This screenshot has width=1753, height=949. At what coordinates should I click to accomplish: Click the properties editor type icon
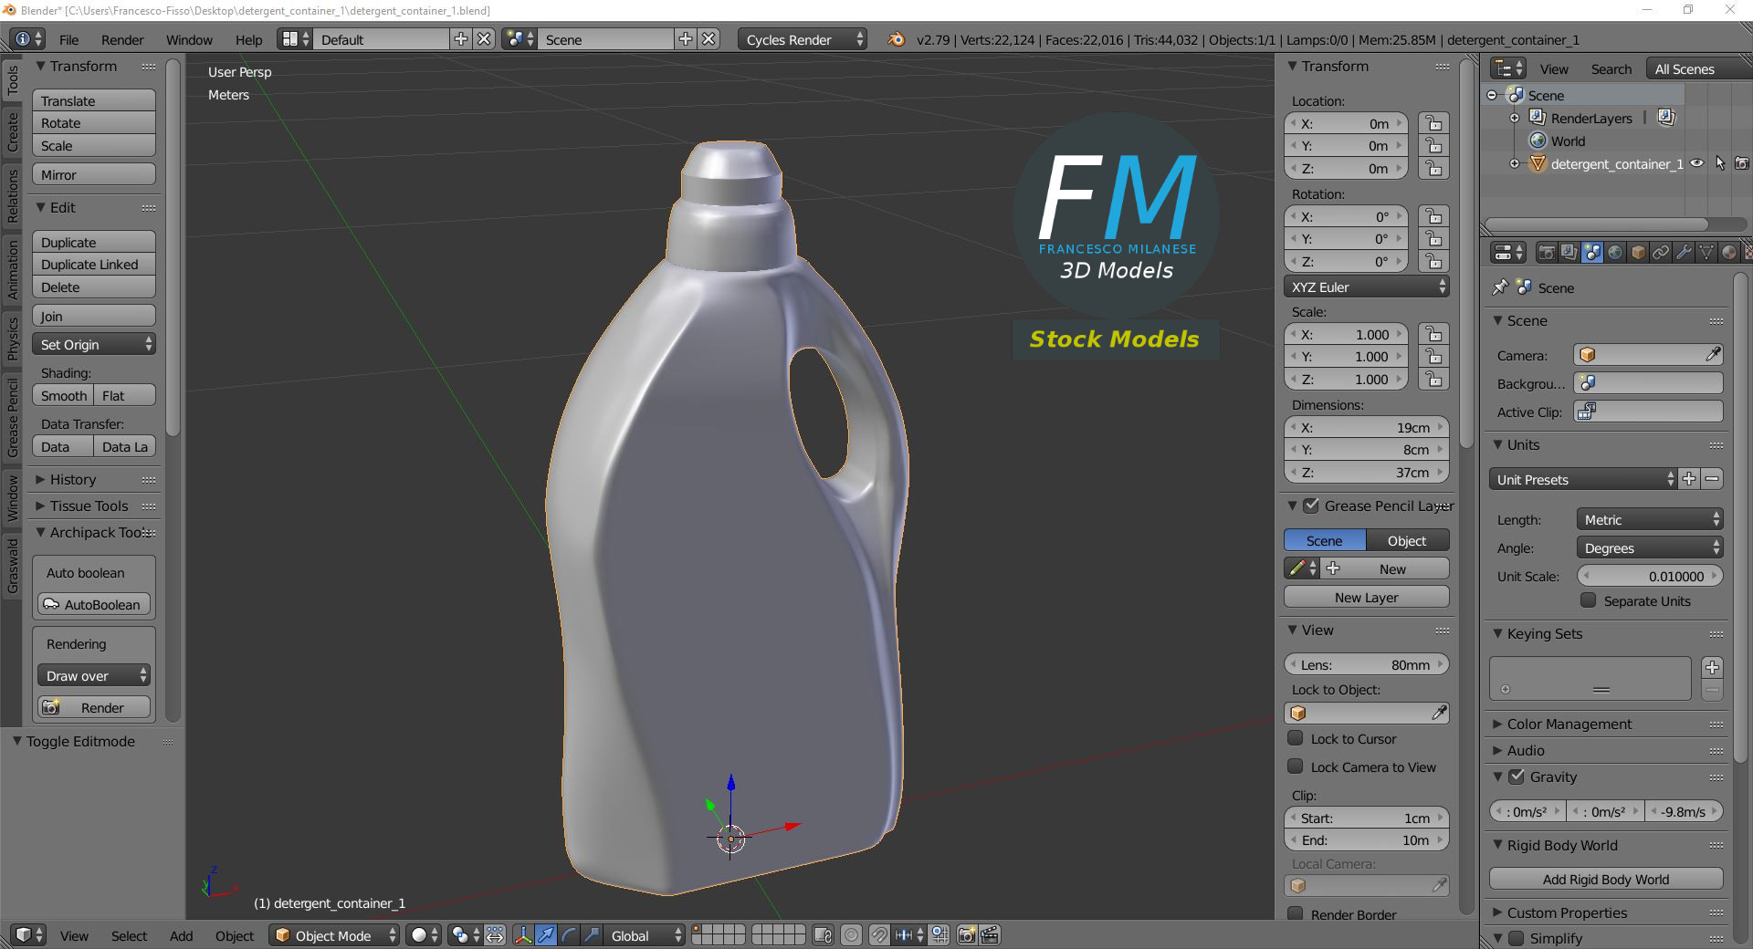point(1508,253)
